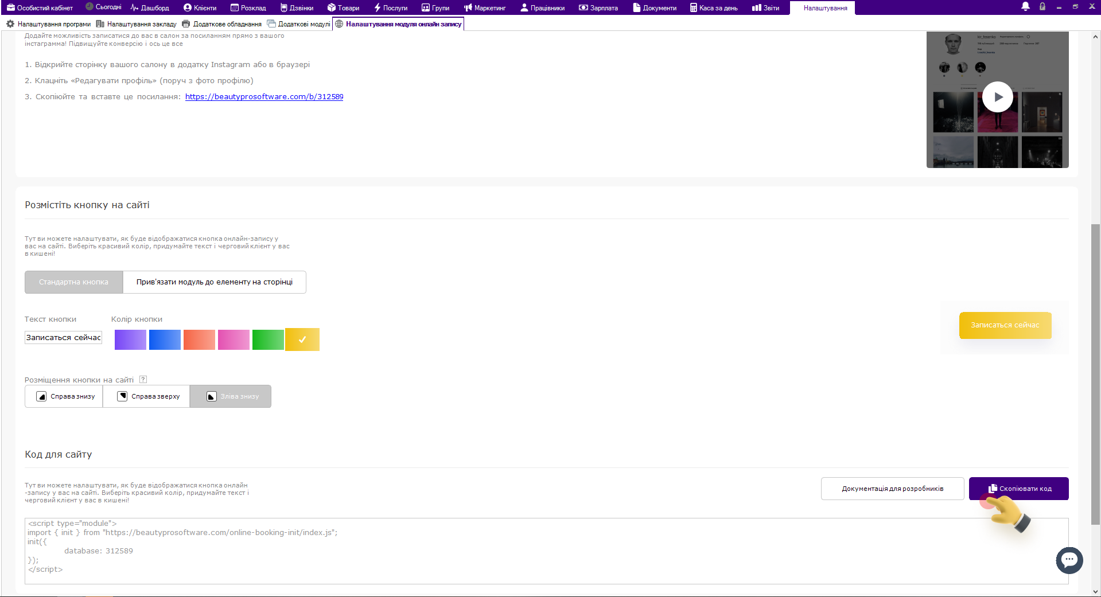Image resolution: width=1101 pixels, height=597 pixels.
Task: Open Налаштування програми gear icon
Action: (10, 24)
